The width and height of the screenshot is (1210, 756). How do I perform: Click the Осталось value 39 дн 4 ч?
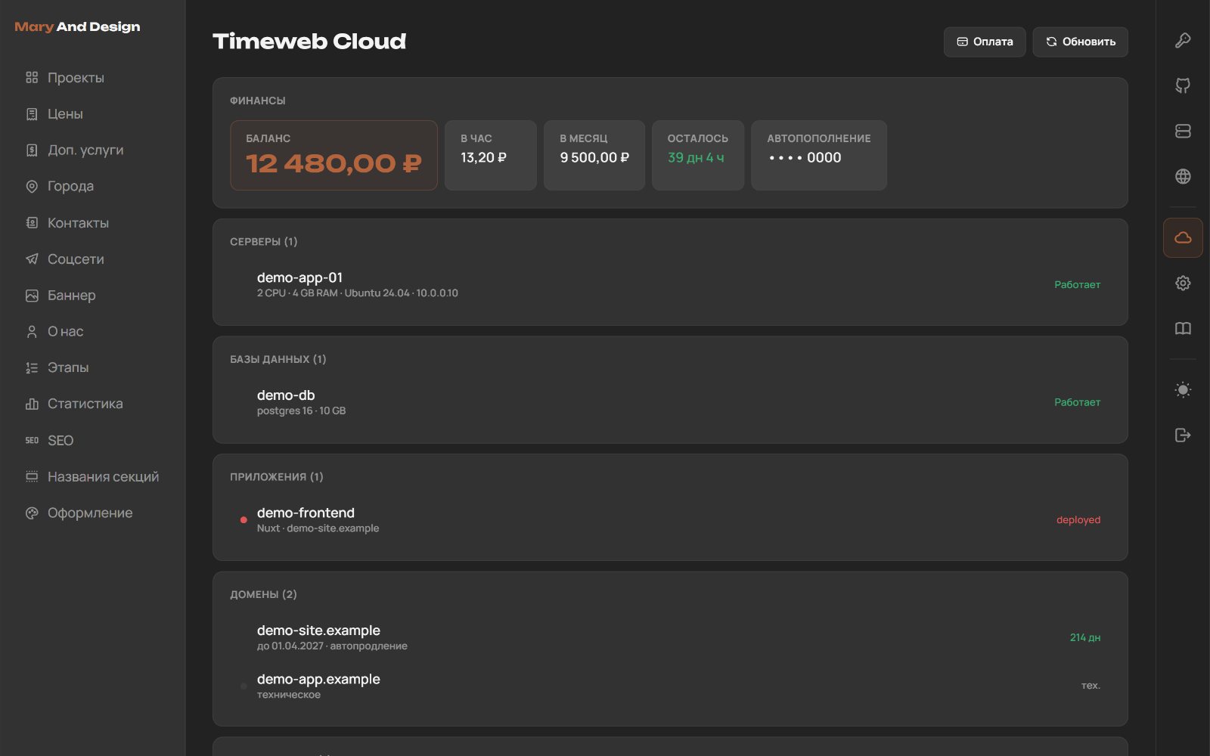point(696,157)
